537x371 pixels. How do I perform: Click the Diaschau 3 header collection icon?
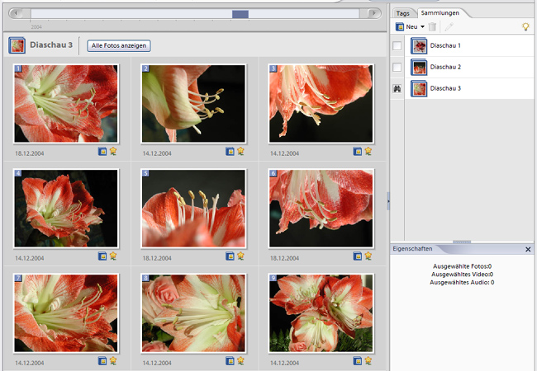[x=17, y=45]
